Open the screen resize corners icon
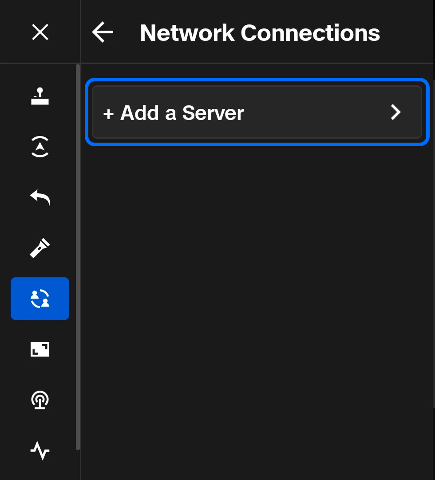Screen dimensions: 435x480 [x=40, y=350]
